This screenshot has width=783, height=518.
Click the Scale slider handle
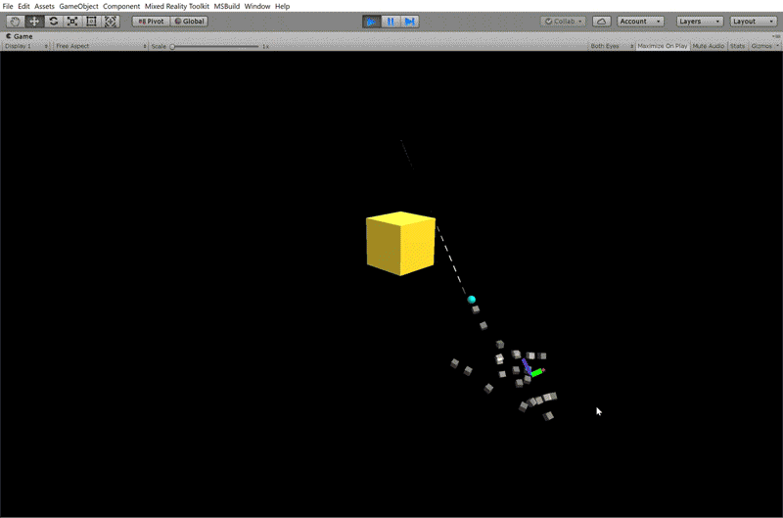173,46
